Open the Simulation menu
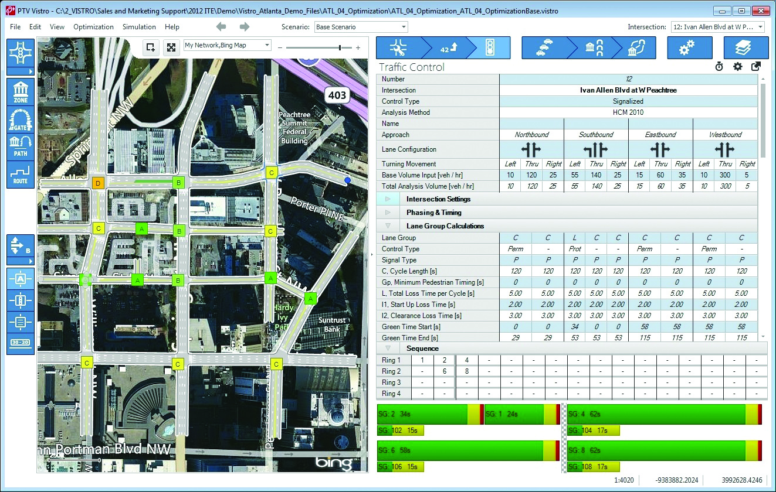776x492 pixels. pyautogui.click(x=139, y=26)
